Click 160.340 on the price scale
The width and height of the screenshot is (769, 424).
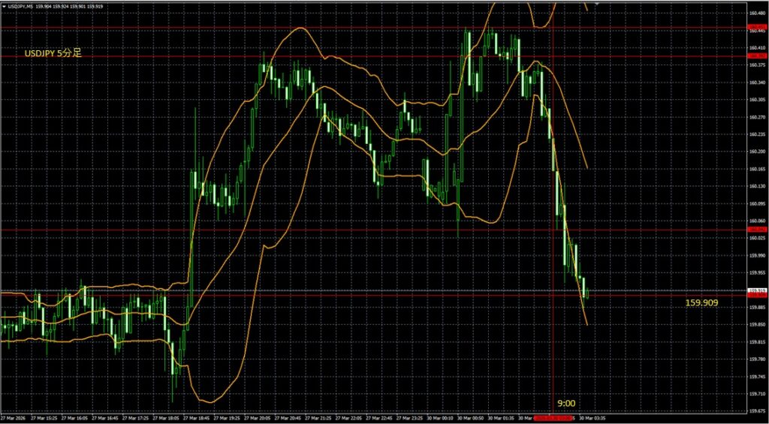pos(755,83)
